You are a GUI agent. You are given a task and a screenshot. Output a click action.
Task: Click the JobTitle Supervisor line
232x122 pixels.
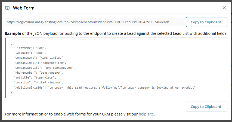[35, 77]
